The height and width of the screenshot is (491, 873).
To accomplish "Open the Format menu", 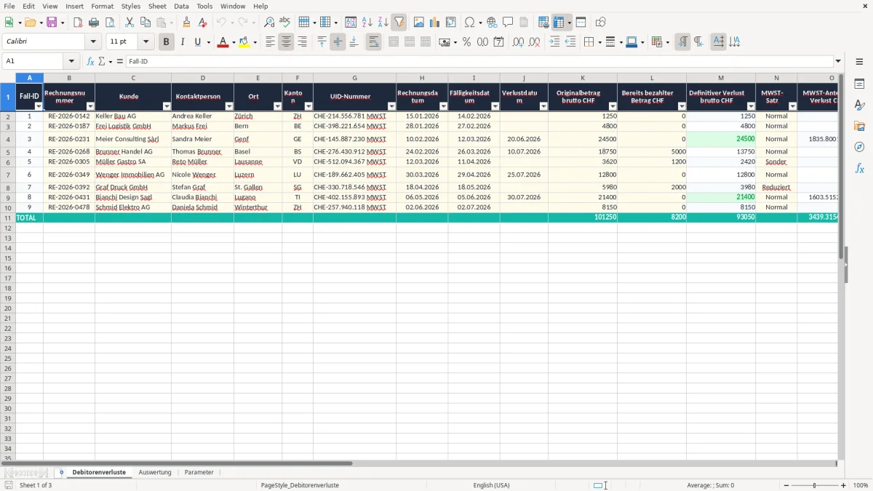I will point(102,6).
